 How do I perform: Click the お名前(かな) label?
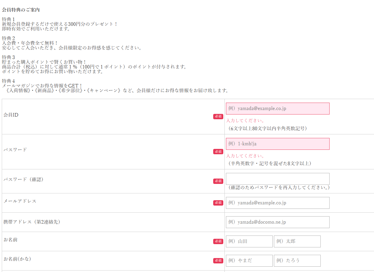(17, 259)
